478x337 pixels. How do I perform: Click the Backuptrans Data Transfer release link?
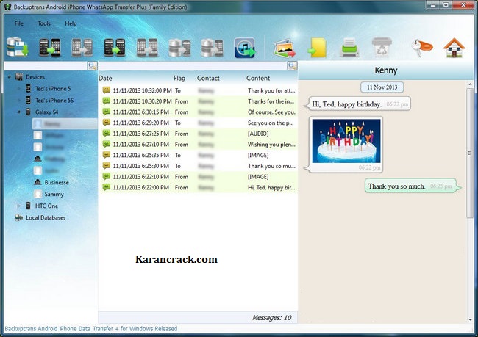pyautogui.click(x=91, y=329)
